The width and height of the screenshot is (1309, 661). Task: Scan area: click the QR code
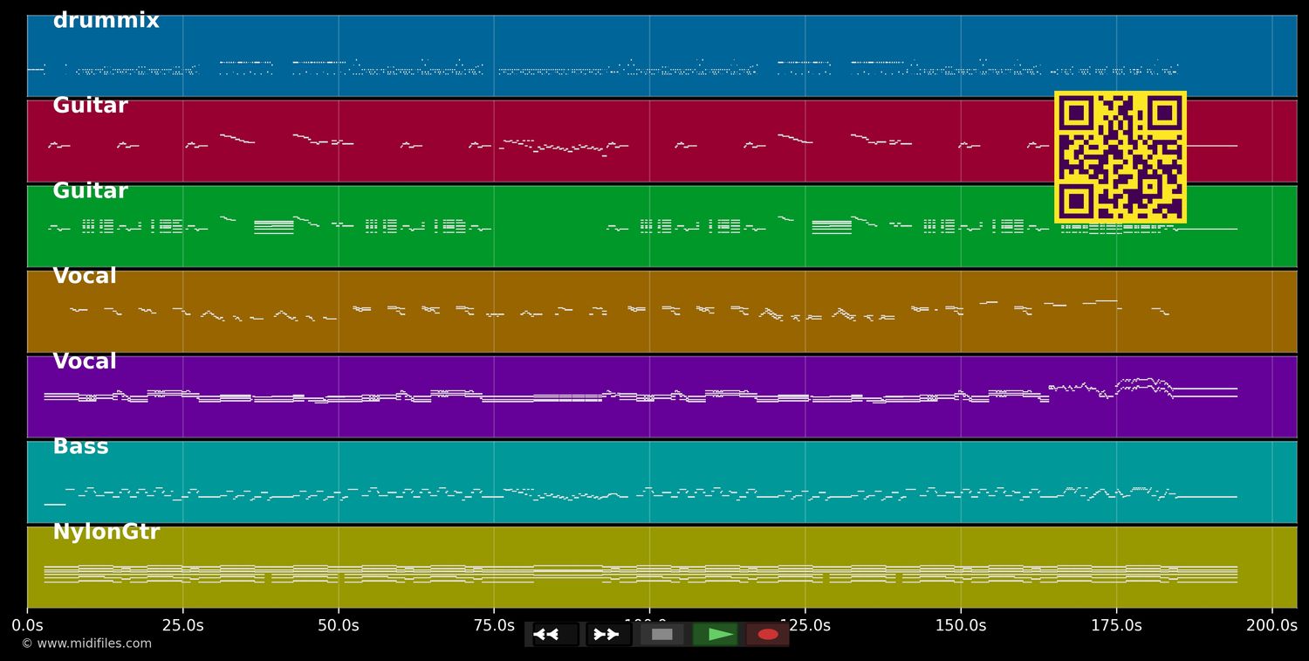point(1121,157)
